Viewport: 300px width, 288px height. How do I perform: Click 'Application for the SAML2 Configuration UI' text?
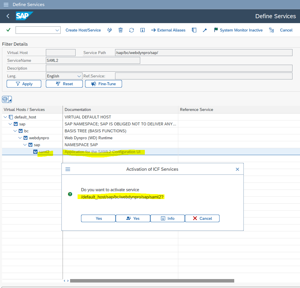pos(103,152)
